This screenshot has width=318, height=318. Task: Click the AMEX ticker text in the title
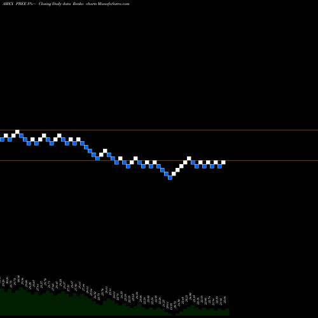pyautogui.click(x=8, y=4)
